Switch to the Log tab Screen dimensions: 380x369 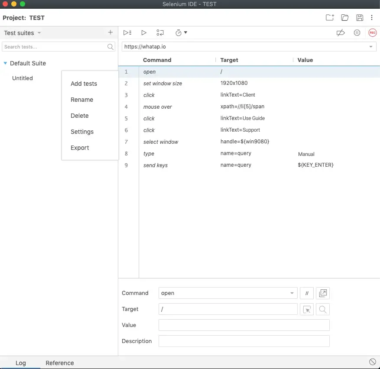pos(21,363)
